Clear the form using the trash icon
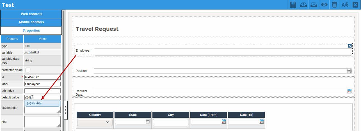This screenshot has width=361, height=131. [334, 5]
